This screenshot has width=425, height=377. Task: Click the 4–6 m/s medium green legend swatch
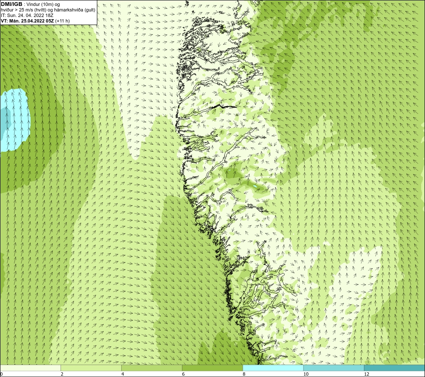pos(152,368)
